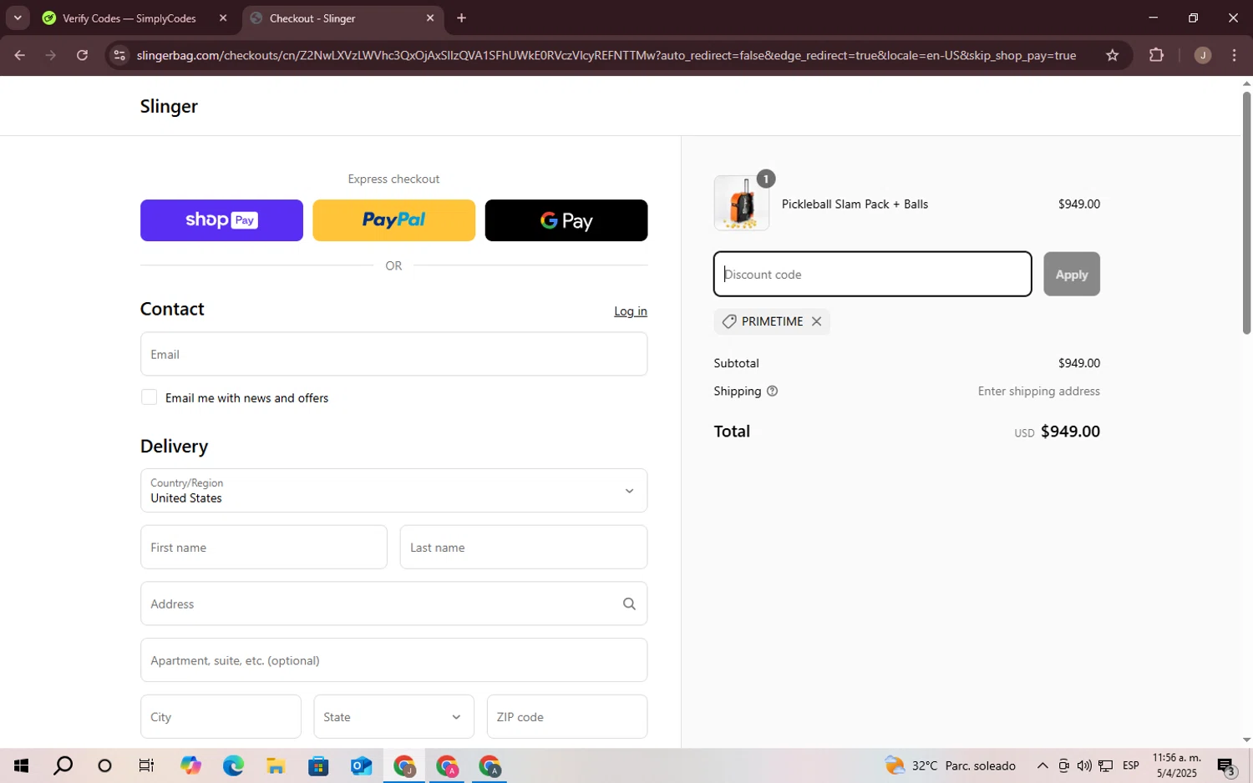Click the Apartment, suite, etc. field
1253x783 pixels.
click(x=393, y=660)
